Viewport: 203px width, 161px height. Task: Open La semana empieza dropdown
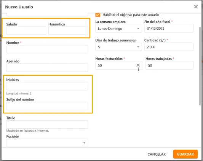click(118, 28)
